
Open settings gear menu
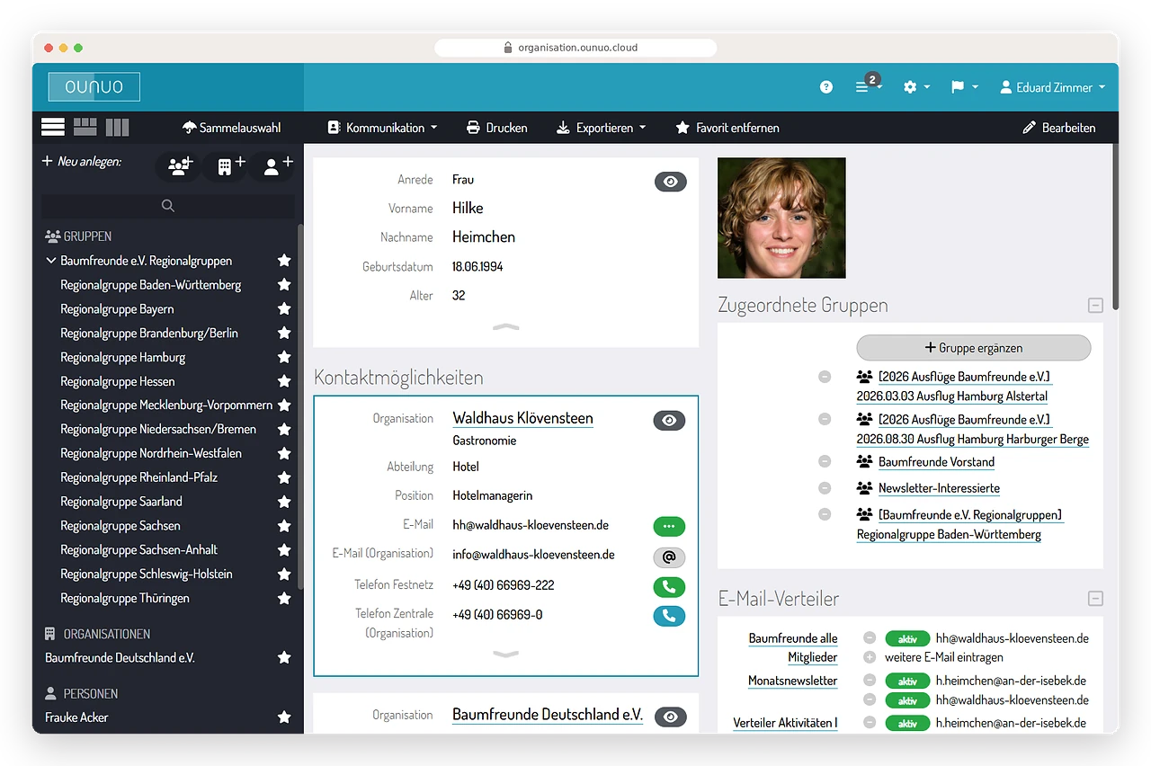click(x=916, y=87)
